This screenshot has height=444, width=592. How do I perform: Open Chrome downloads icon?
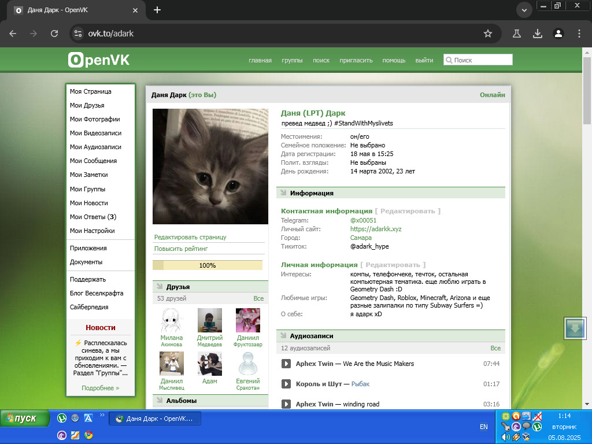tap(538, 34)
